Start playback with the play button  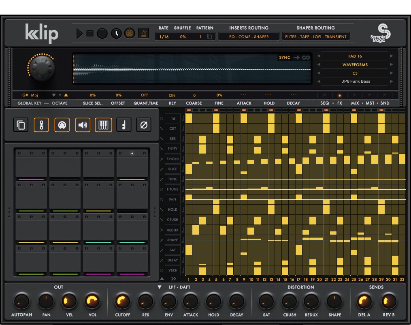pos(79,34)
